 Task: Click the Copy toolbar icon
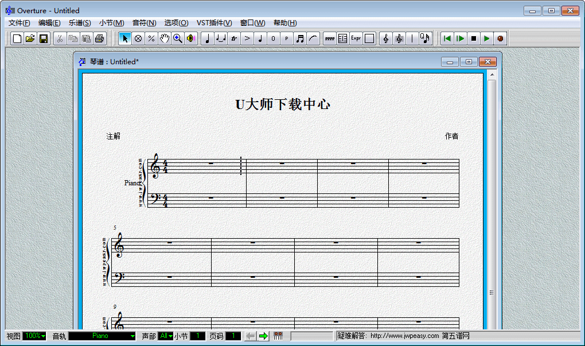click(x=73, y=38)
